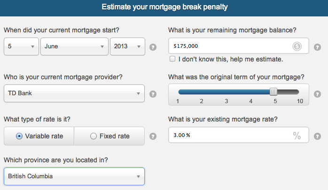This screenshot has height=190, width=328.
Task: Click percent symbol in mortgage rate field
Action: [297, 136]
